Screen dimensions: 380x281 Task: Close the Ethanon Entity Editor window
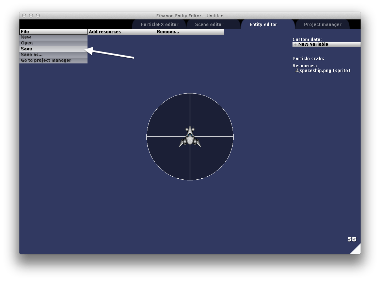pyautogui.click(x=24, y=16)
